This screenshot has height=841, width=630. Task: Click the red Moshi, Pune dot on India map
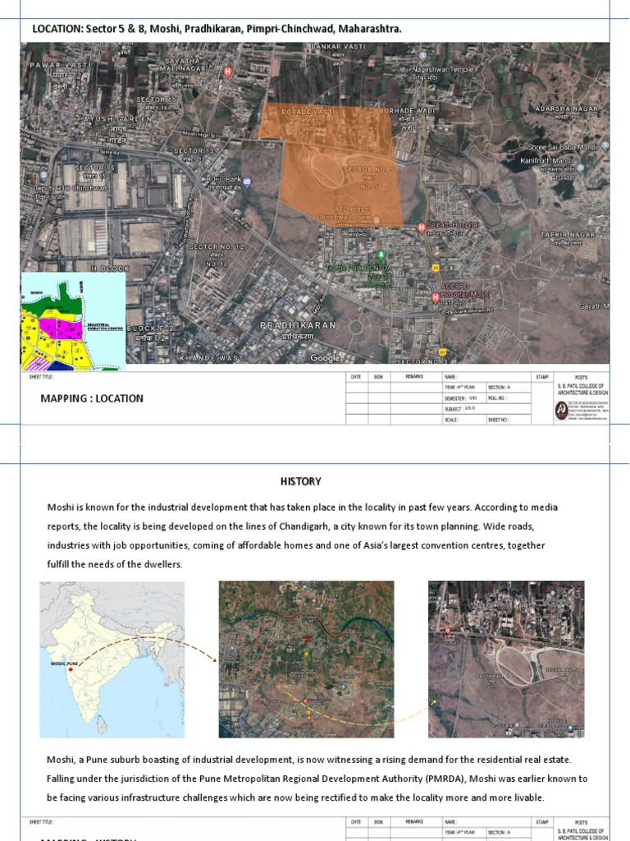point(71,669)
